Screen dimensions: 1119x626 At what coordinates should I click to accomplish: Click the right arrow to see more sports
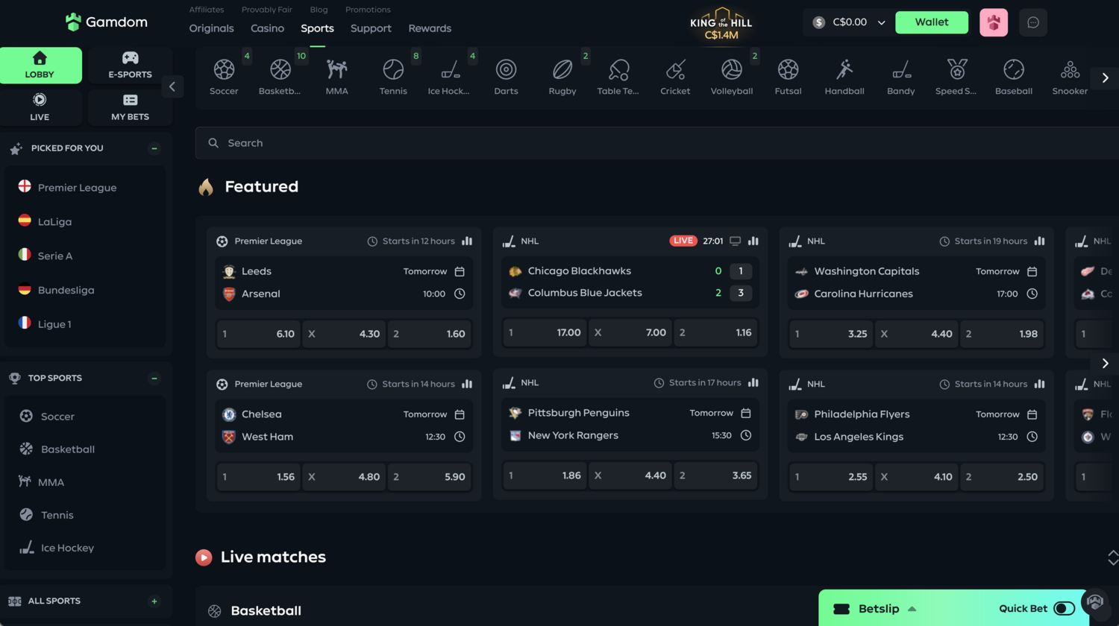click(1105, 77)
